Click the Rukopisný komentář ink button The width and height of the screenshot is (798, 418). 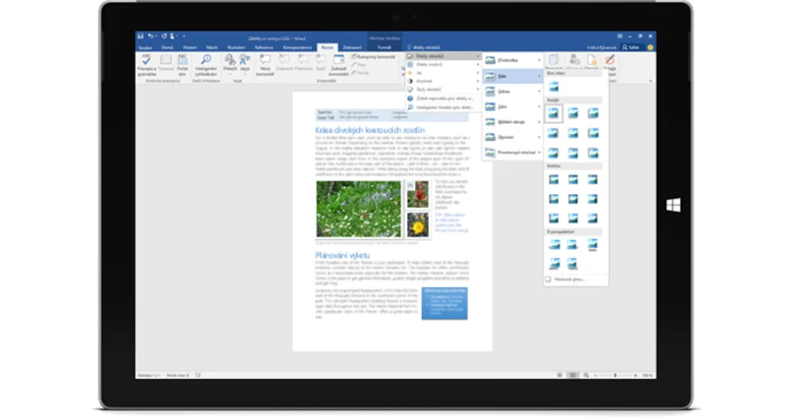pyautogui.click(x=373, y=57)
